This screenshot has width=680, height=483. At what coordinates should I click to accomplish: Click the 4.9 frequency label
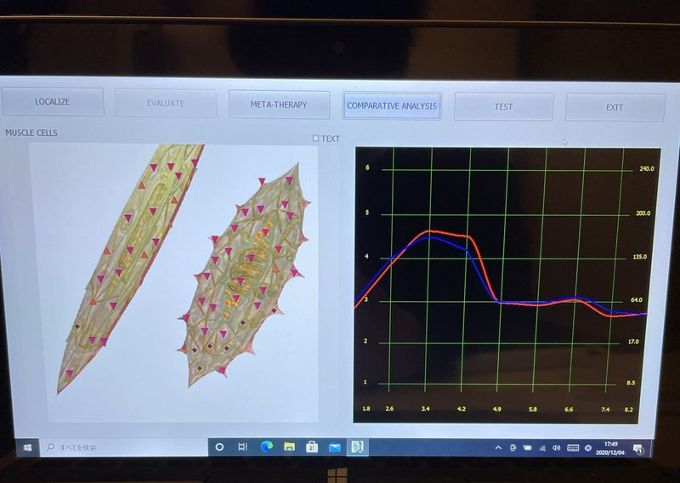[497, 409]
